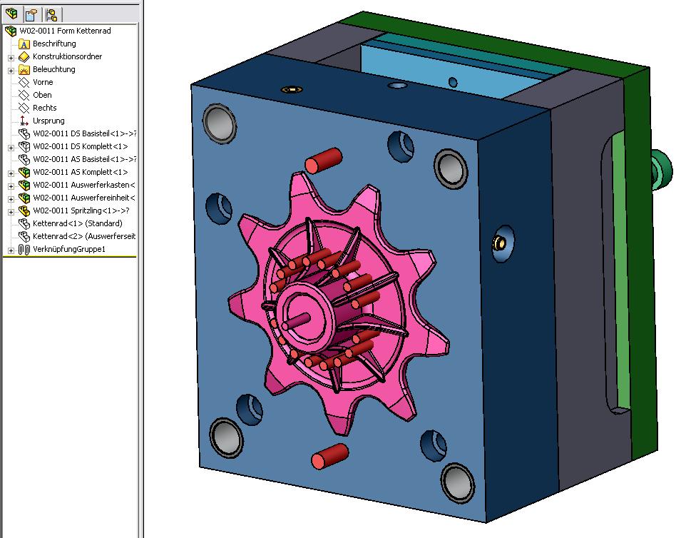691x538 pixels.
Task: Select the brass fitting on the mold's side face
Action: tap(499, 243)
